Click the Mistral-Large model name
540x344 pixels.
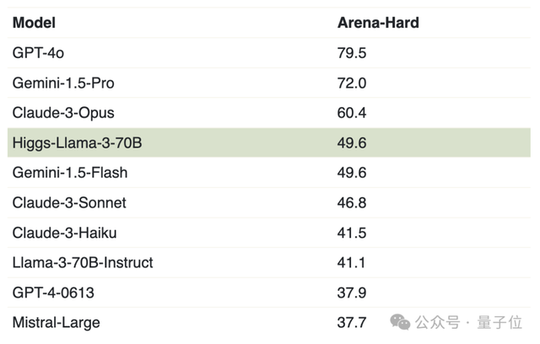[57, 323]
